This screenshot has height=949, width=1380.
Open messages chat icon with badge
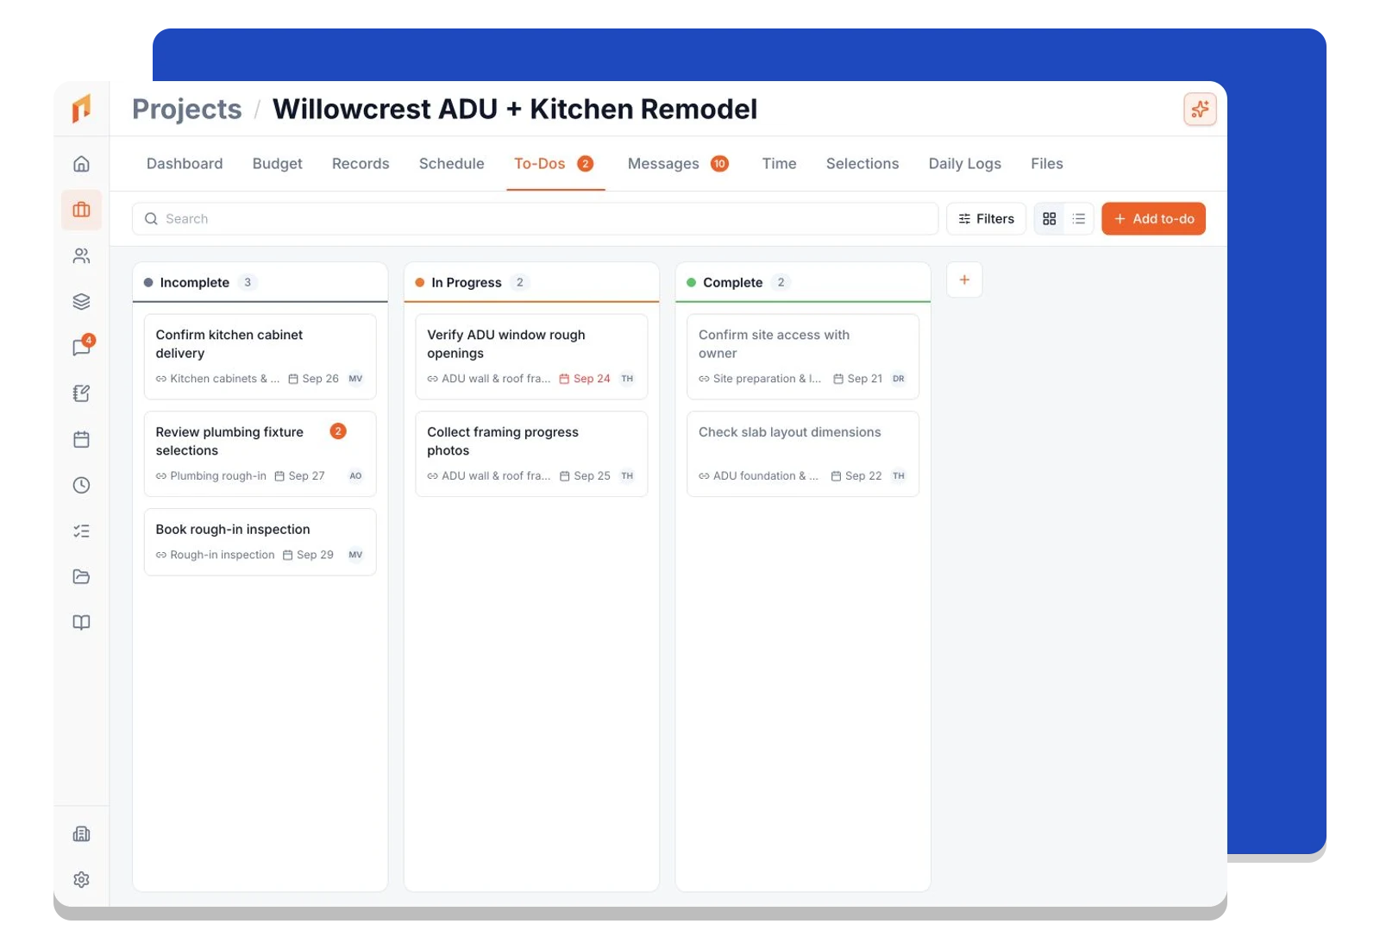click(x=82, y=347)
